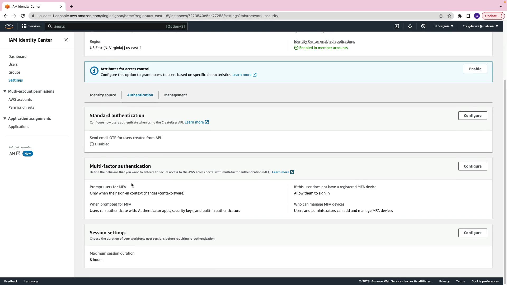The height and width of the screenshot is (285, 507).
Task: Click the AWS logo home icon
Action: tap(9, 26)
